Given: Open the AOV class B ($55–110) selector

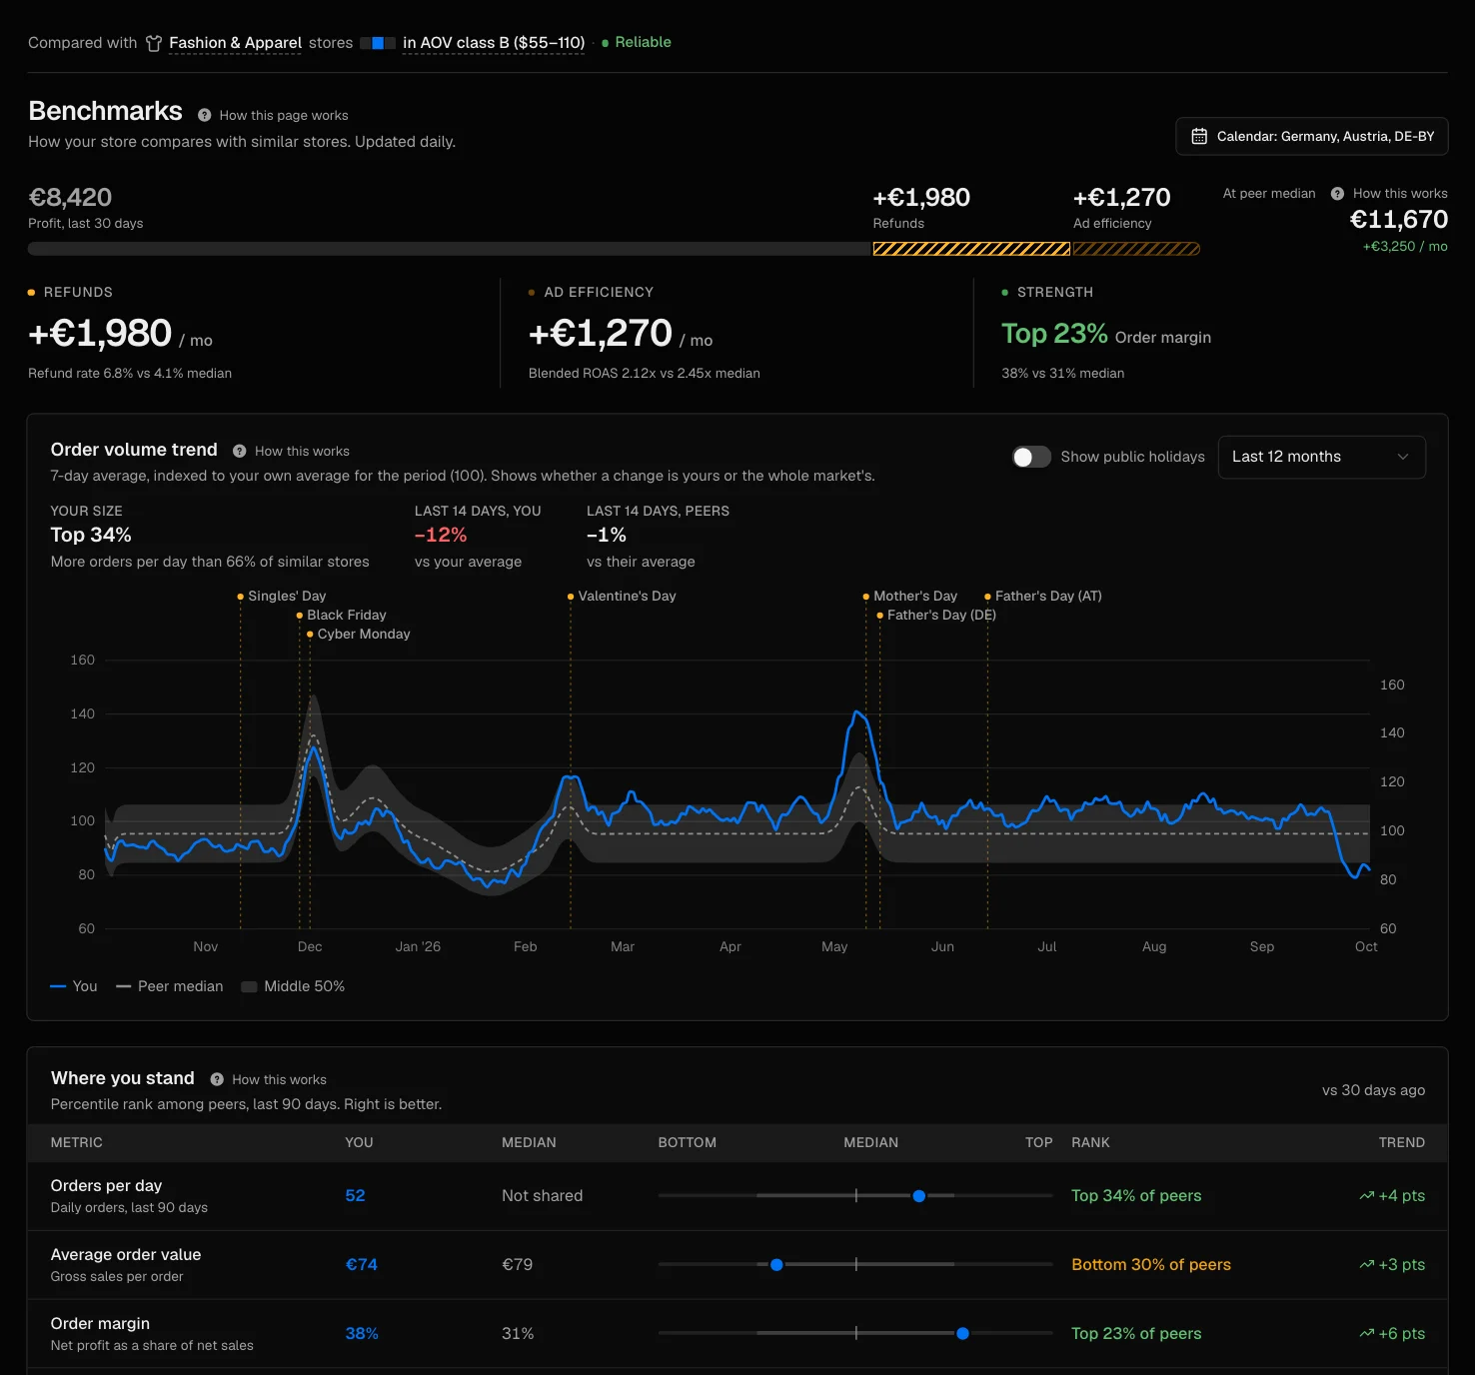Looking at the screenshot, I should coord(494,43).
